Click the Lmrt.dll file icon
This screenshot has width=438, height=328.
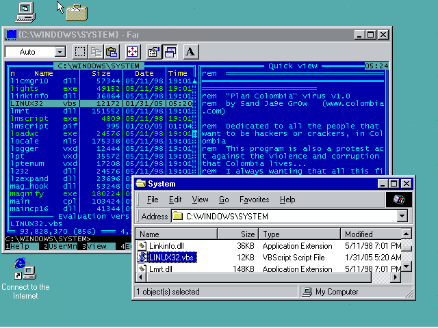(x=142, y=269)
